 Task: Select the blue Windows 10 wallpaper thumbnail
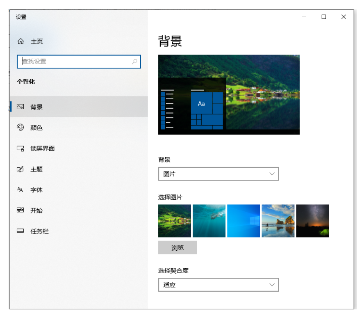coord(243,221)
